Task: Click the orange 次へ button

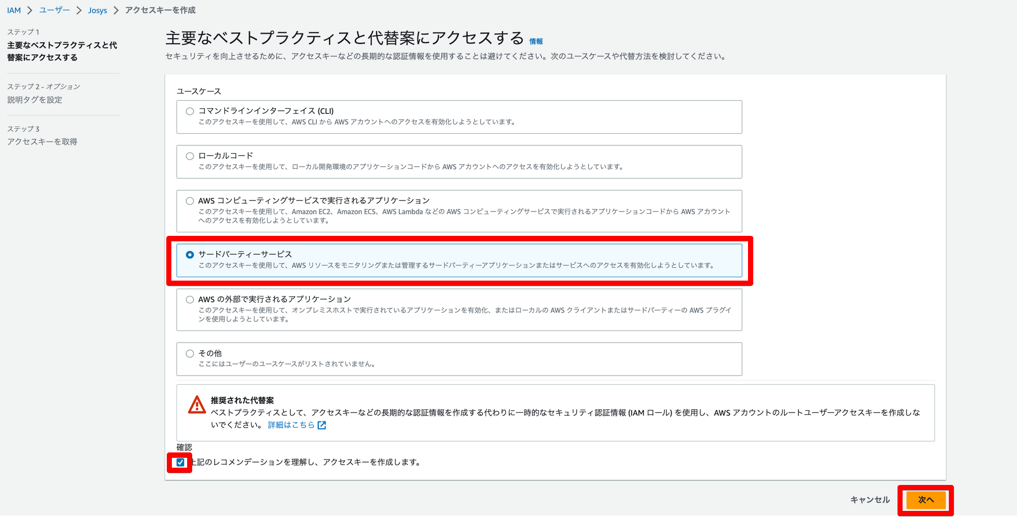Action: point(925,500)
